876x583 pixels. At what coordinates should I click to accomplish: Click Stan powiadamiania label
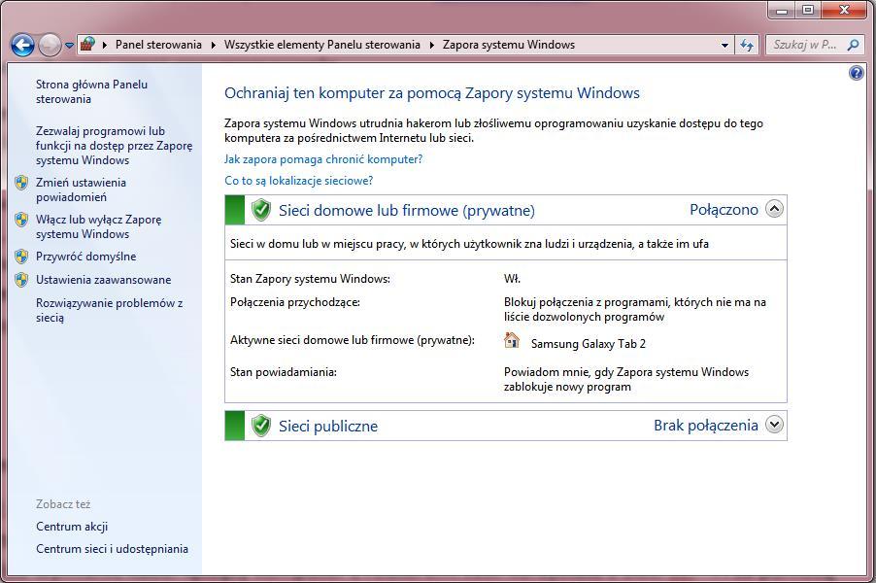tap(284, 372)
